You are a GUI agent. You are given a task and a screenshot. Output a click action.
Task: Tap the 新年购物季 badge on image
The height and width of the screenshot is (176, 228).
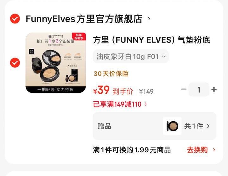point(79,36)
